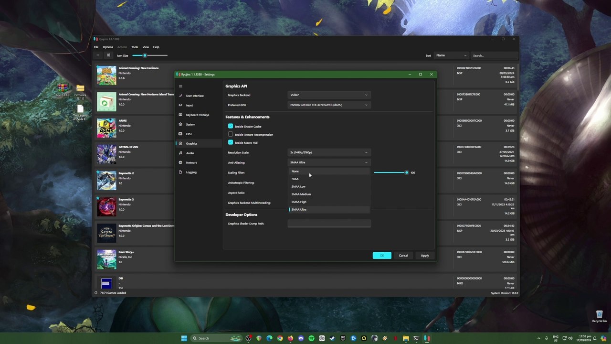Screen dimensions: 611x344
Task: Open the User Interface settings page
Action: pos(198,96)
